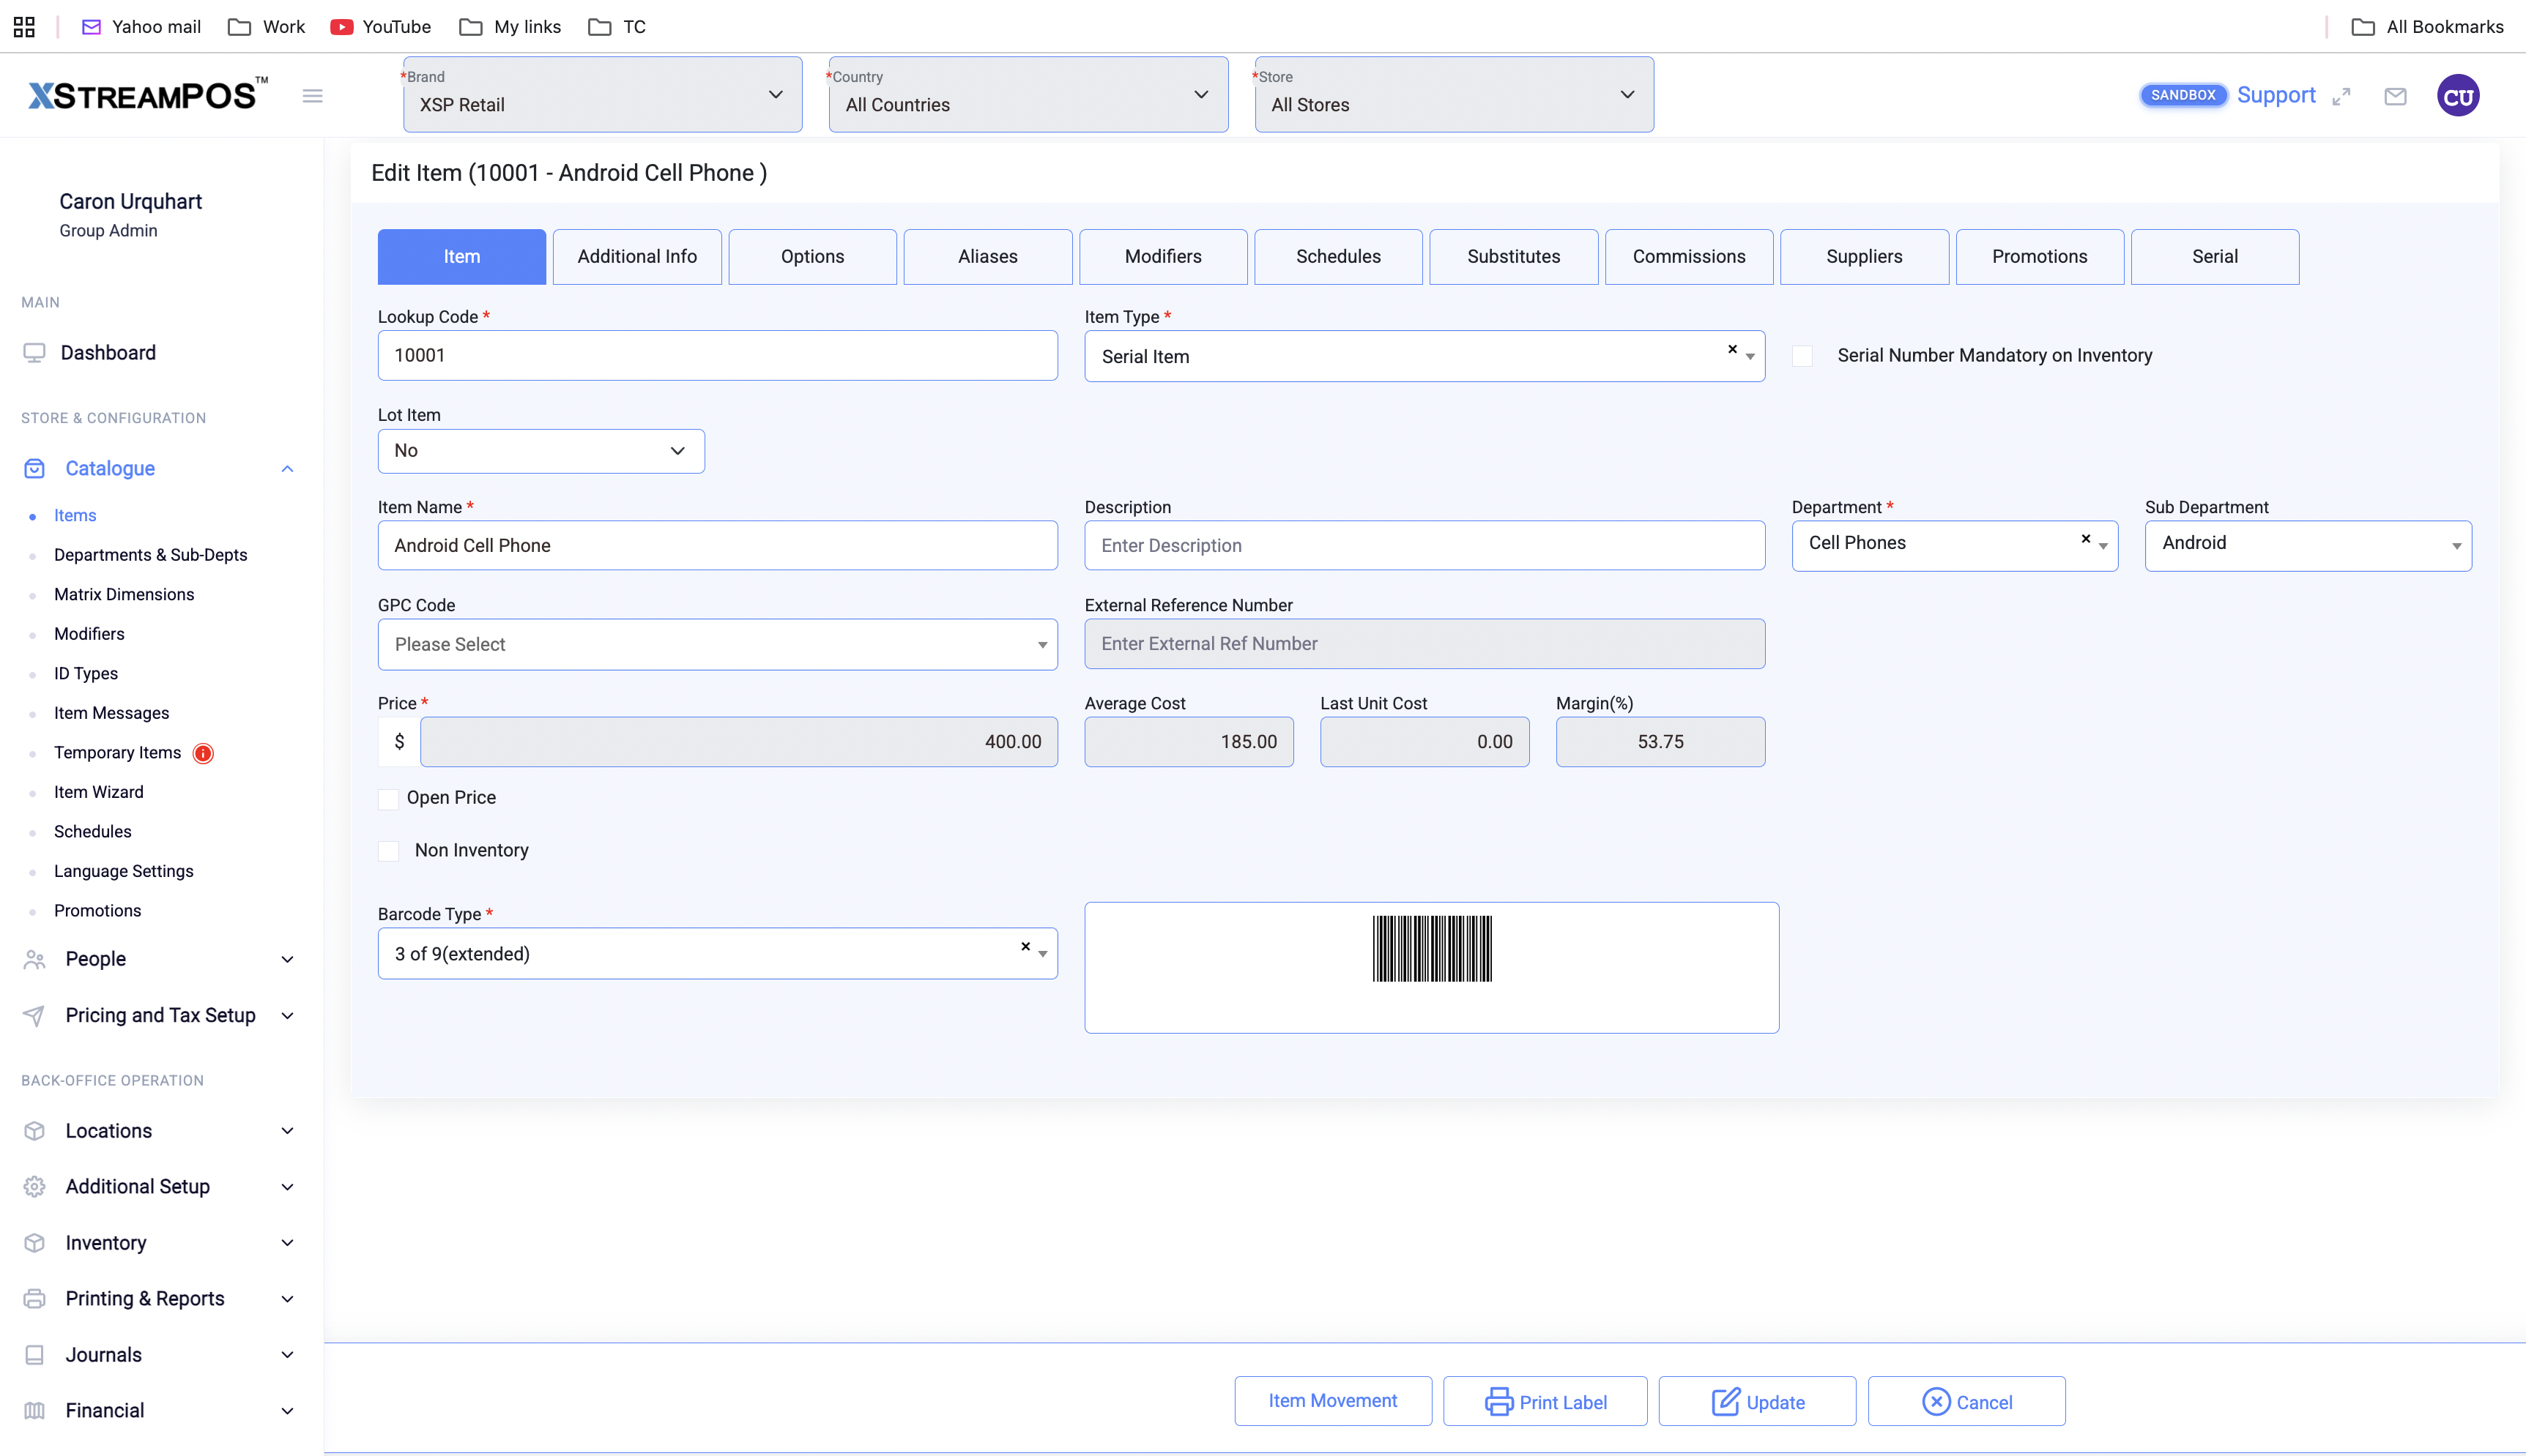The height and width of the screenshot is (1456, 2526).
Task: Click the SANDBOX badge
Action: [2183, 95]
